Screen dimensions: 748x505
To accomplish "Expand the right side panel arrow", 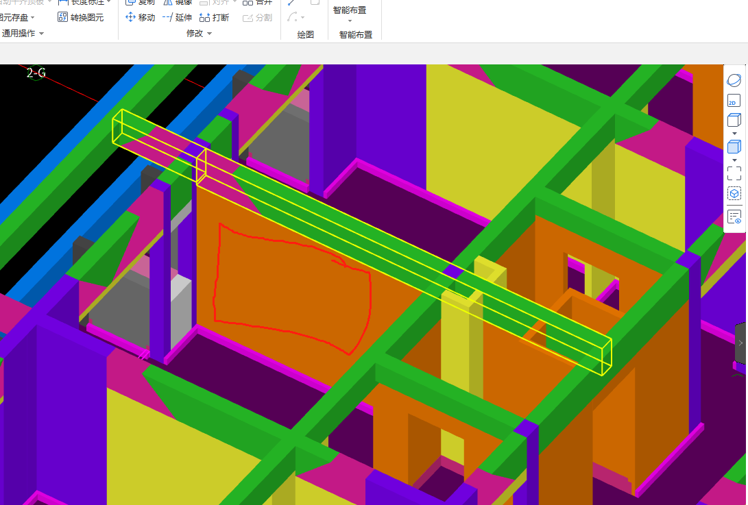I will (x=741, y=343).
